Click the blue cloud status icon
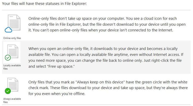The height and width of the screenshot is (106, 193). click(8, 30)
